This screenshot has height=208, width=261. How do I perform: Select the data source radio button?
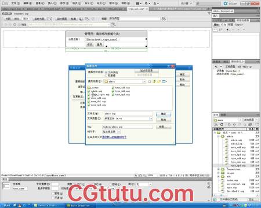point(106,75)
